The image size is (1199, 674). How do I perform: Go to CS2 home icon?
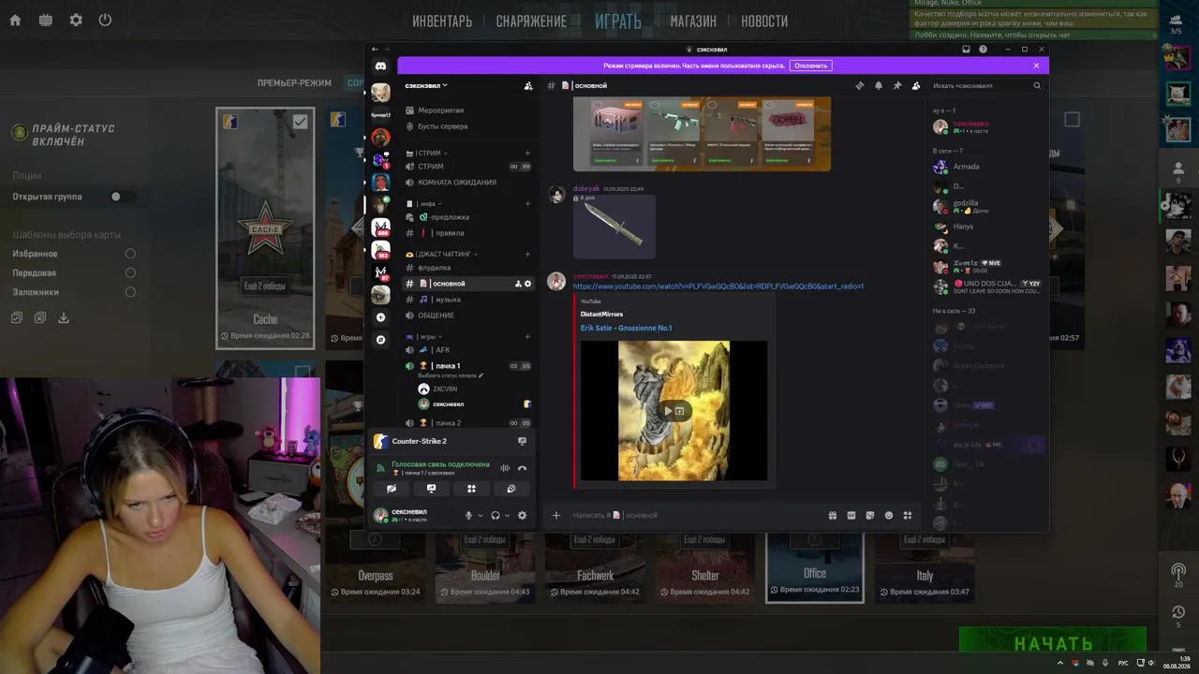pos(15,20)
